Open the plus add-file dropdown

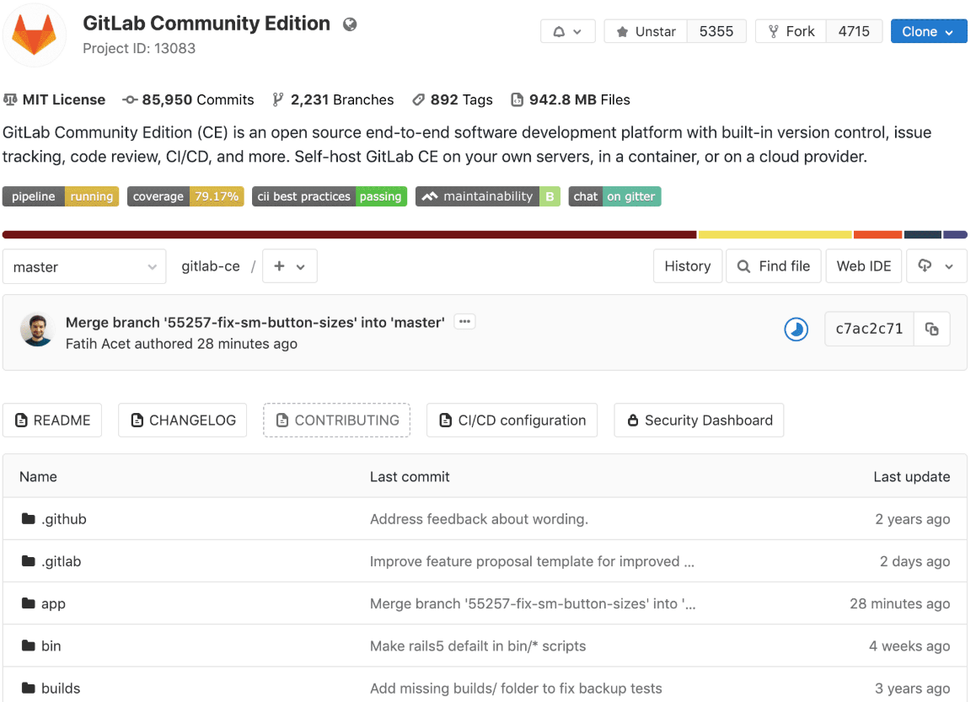coord(289,266)
